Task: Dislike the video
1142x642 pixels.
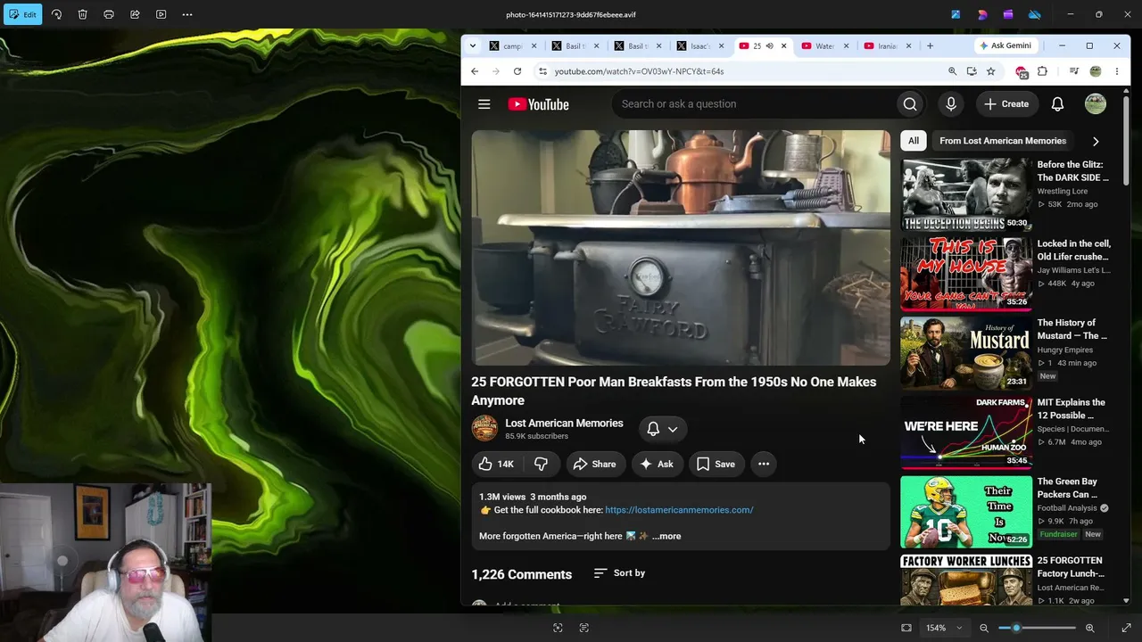Action: (x=541, y=464)
